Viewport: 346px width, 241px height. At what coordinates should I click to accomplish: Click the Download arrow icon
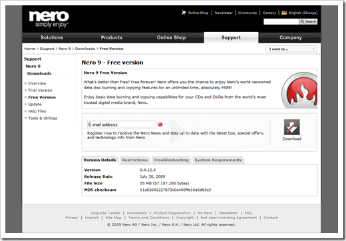pos(291,127)
